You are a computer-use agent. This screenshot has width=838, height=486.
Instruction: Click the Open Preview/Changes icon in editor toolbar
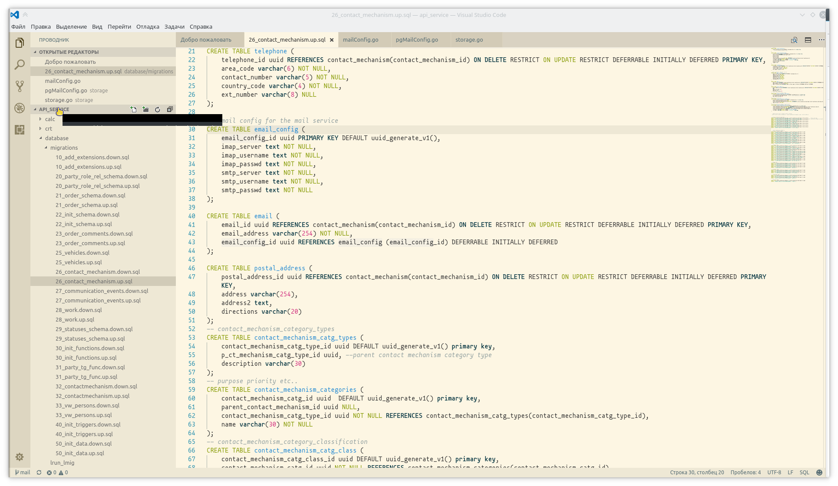point(794,40)
